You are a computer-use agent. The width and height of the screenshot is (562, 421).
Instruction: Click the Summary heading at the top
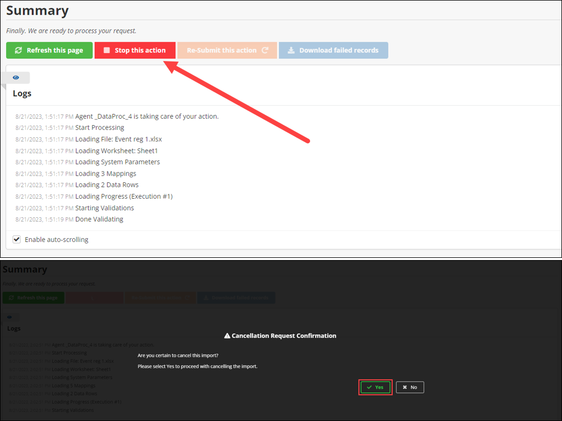pyautogui.click(x=37, y=10)
